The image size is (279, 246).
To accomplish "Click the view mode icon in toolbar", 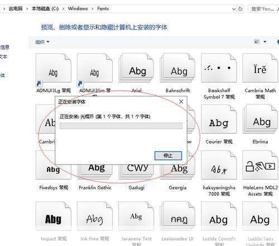I will point(257,42).
